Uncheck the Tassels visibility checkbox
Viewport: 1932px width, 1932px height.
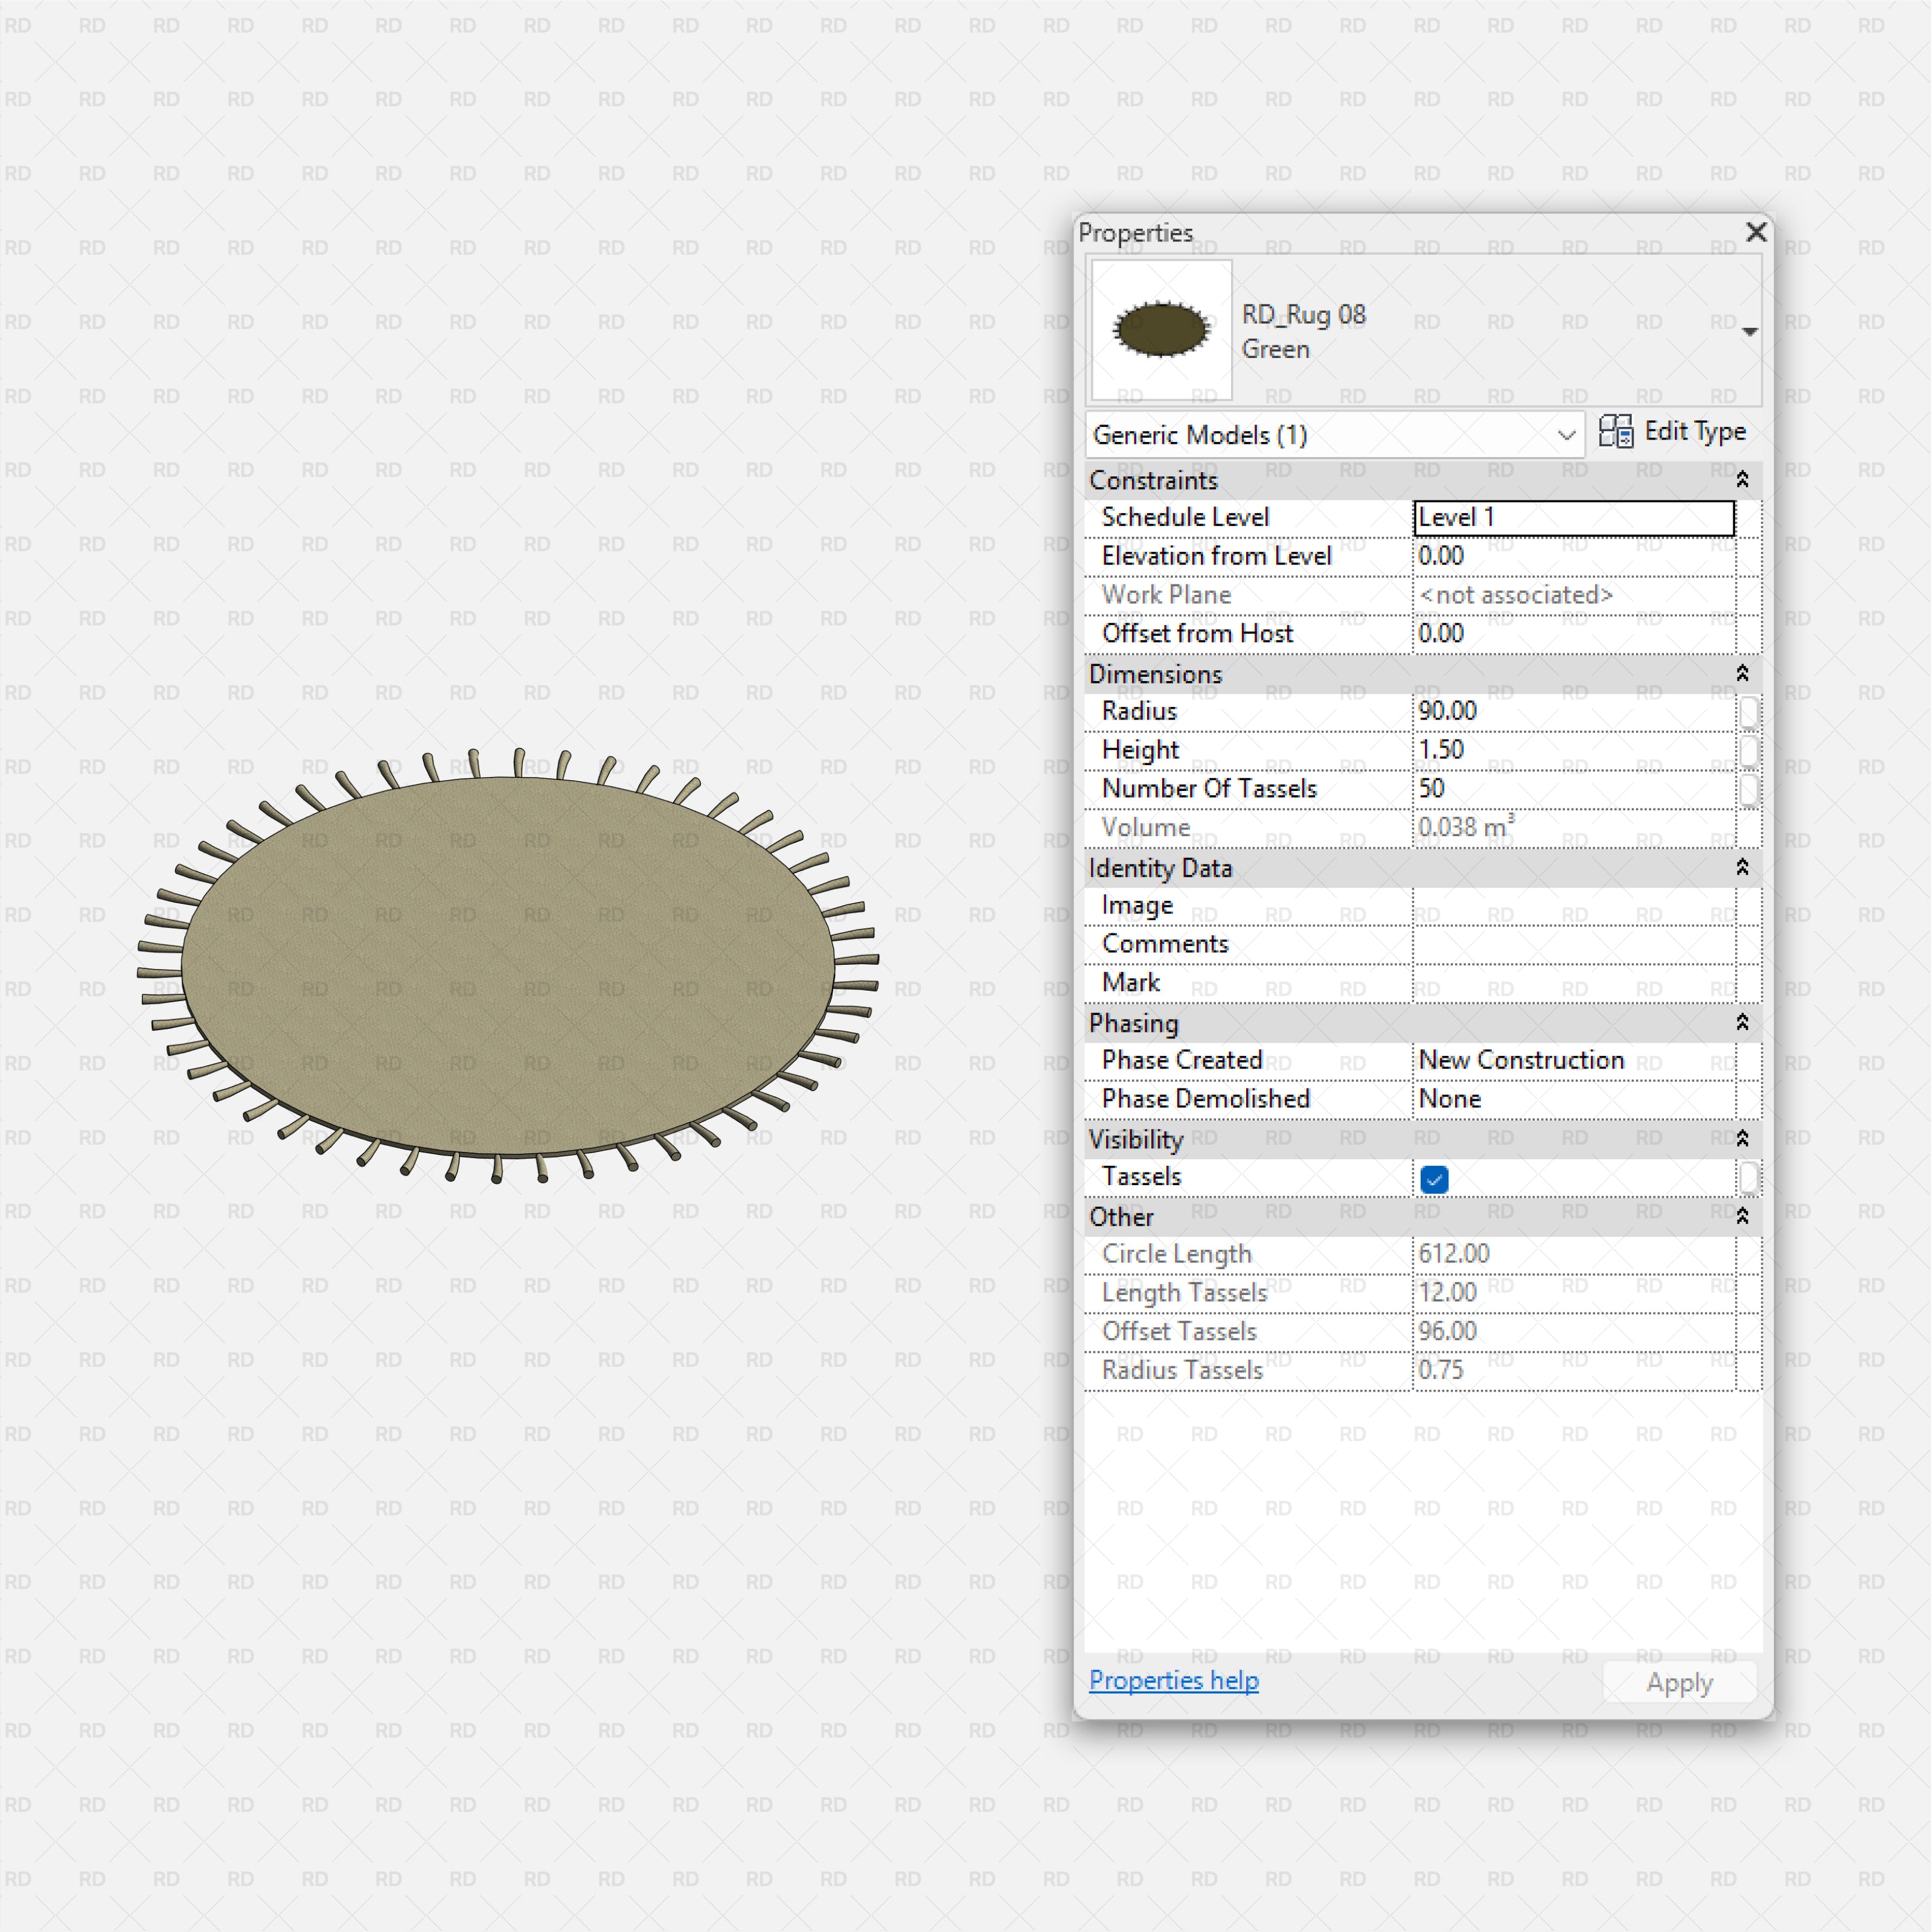1434,1179
